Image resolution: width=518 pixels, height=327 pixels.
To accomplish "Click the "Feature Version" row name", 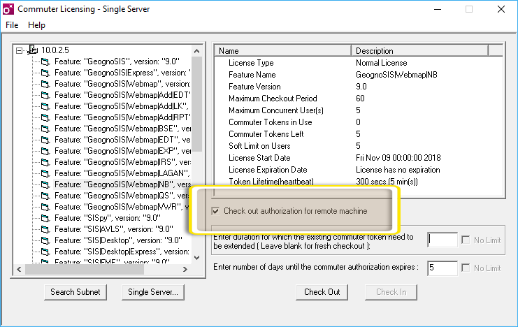I will (254, 87).
